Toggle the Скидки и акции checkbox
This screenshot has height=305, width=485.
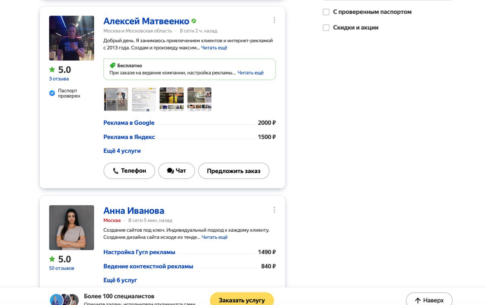point(326,28)
